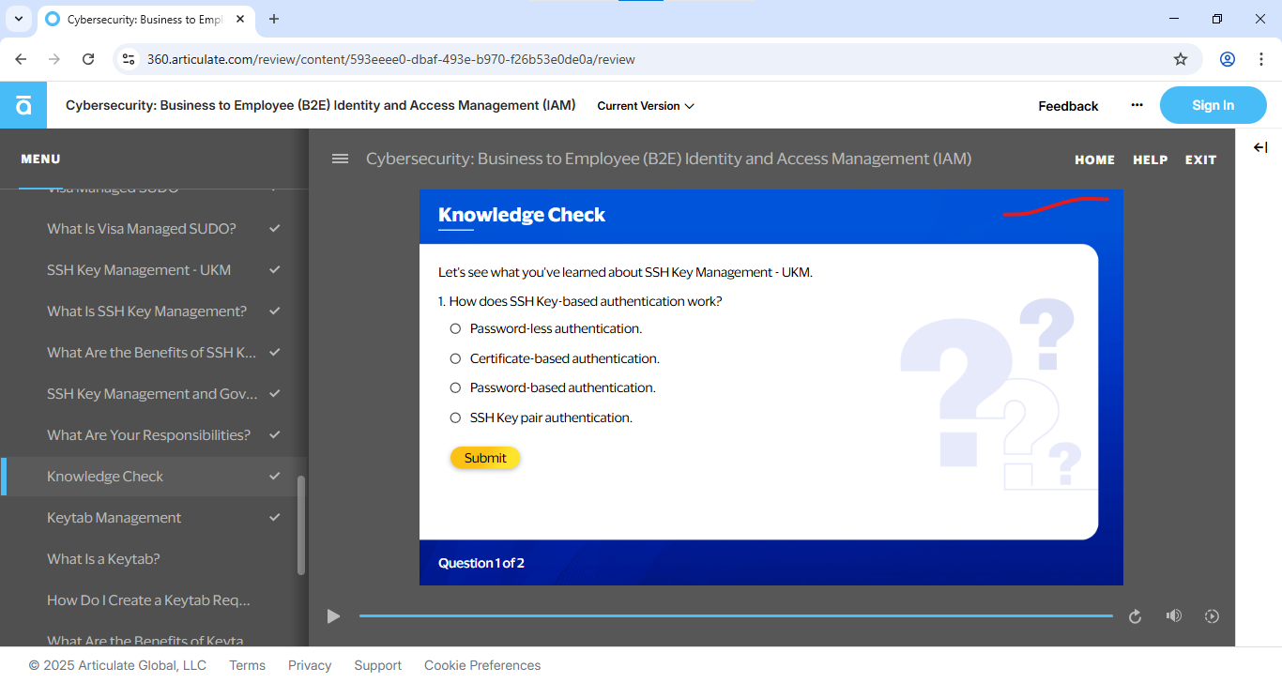Viewport: 1282px width, 683px height.
Task: Open SSH Key Management and Gov... slide
Action: point(154,394)
